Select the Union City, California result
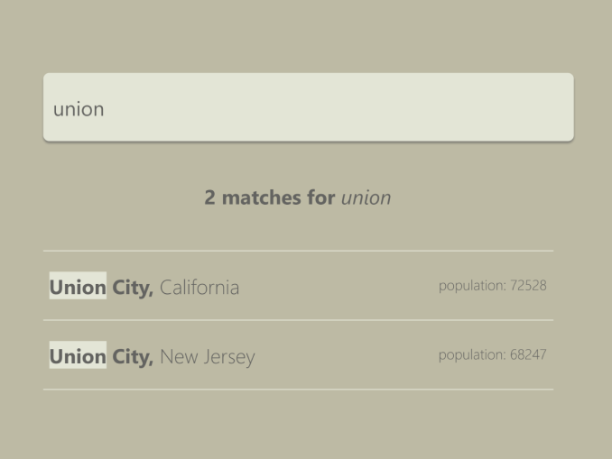Screen dimensions: 612x459 [x=298, y=287]
